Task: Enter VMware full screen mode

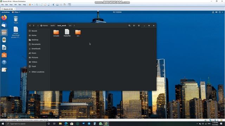Action: coord(61,5)
